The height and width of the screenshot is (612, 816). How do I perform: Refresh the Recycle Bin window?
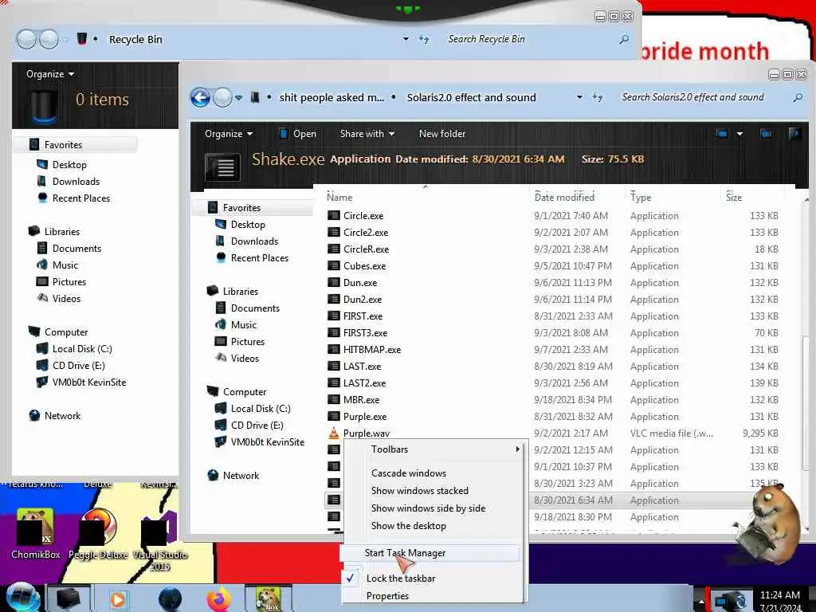(x=424, y=39)
